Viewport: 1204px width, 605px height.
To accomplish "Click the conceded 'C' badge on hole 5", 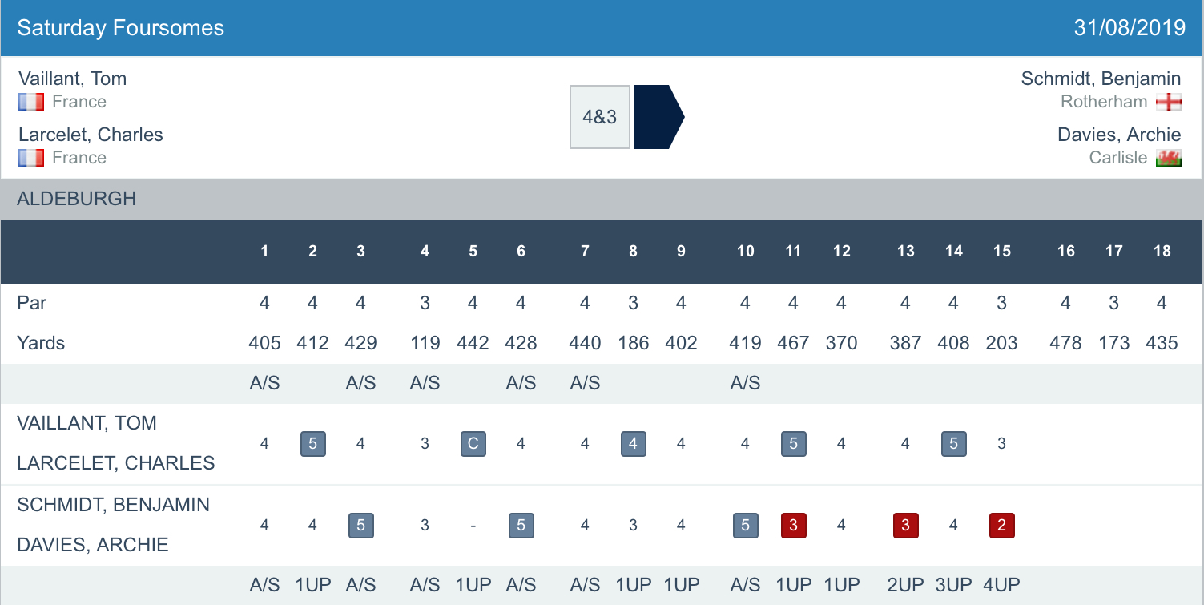I will 473,443.
